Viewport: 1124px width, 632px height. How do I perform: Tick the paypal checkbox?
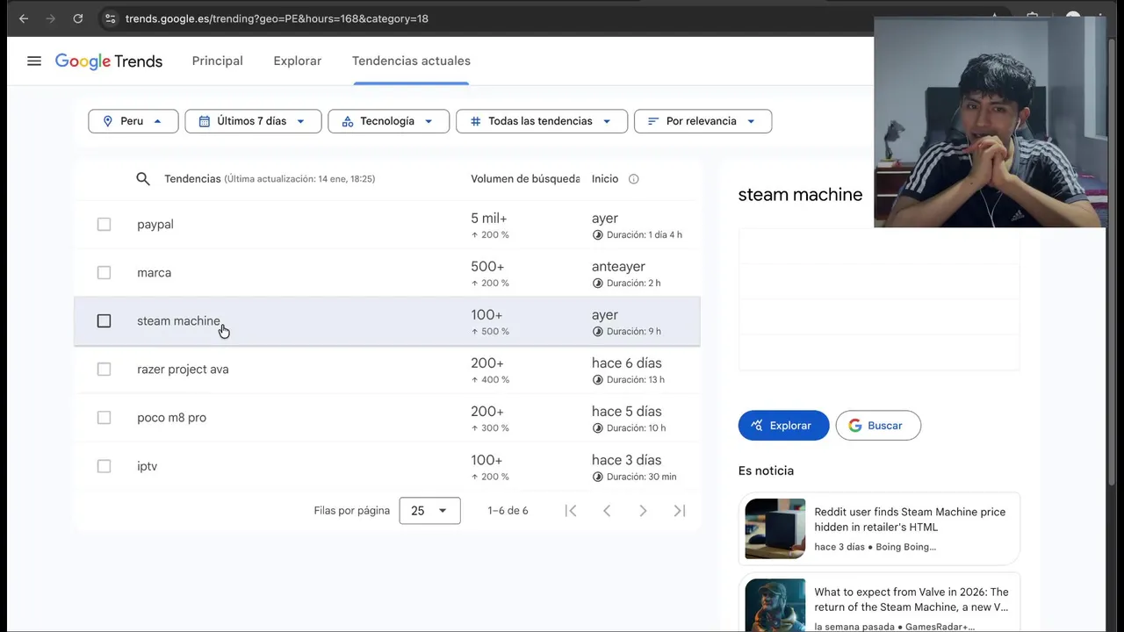(x=104, y=225)
